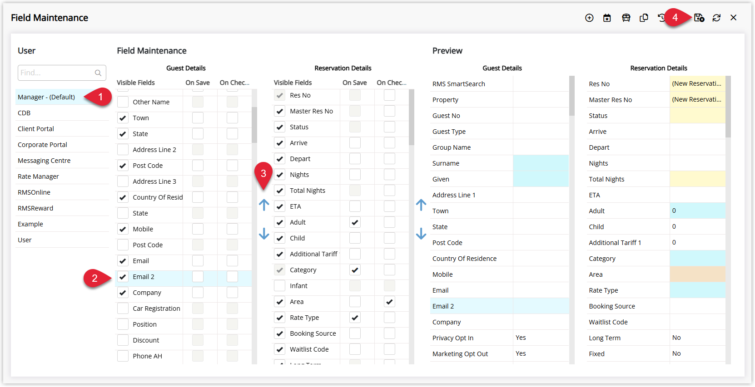The width and height of the screenshot is (755, 387).
Task: Click the bus transport toolbar icon
Action: pyautogui.click(x=626, y=18)
